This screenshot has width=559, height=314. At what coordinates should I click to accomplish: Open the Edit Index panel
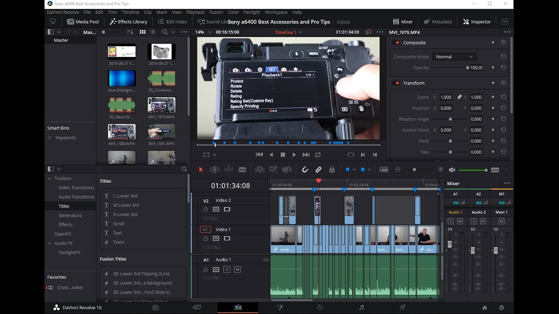173,21
